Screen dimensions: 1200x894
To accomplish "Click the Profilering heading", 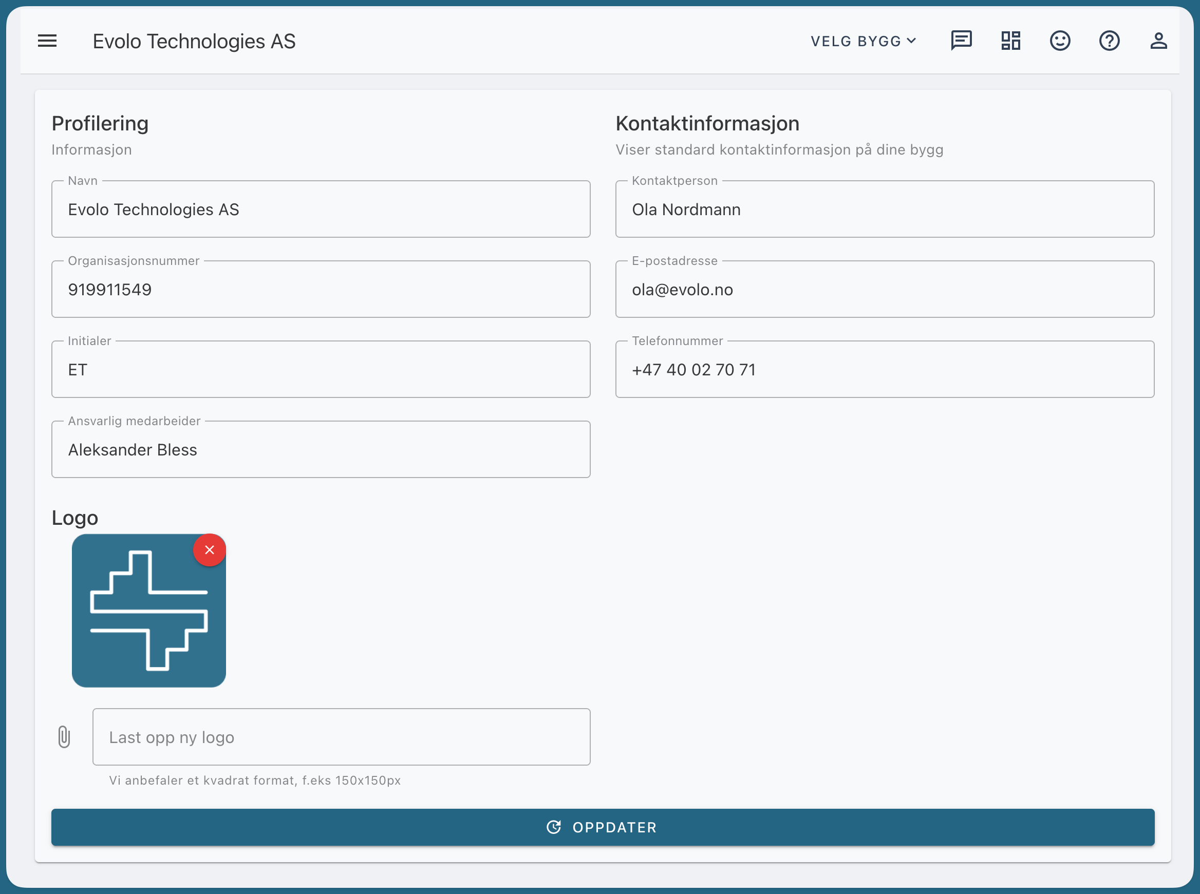I will [x=100, y=123].
